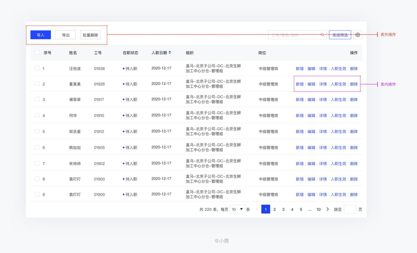The image size is (417, 253).
Task: Click the search magnifier icon
Action: [322, 35]
